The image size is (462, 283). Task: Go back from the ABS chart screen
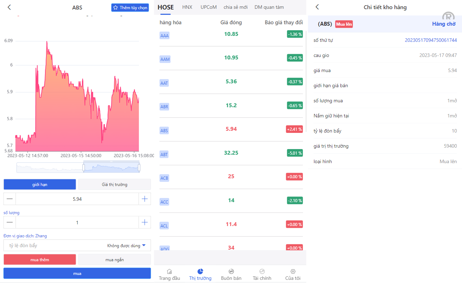[x=9, y=7]
